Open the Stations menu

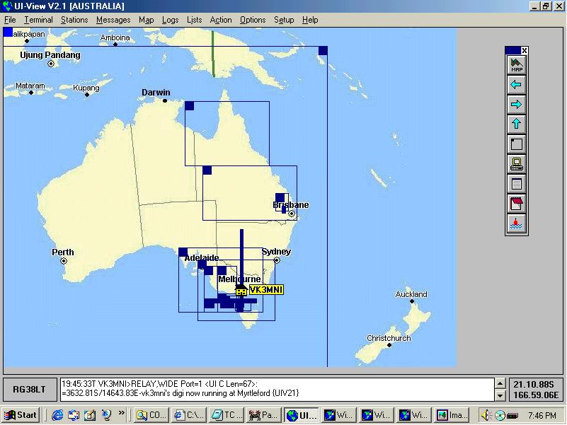74,20
